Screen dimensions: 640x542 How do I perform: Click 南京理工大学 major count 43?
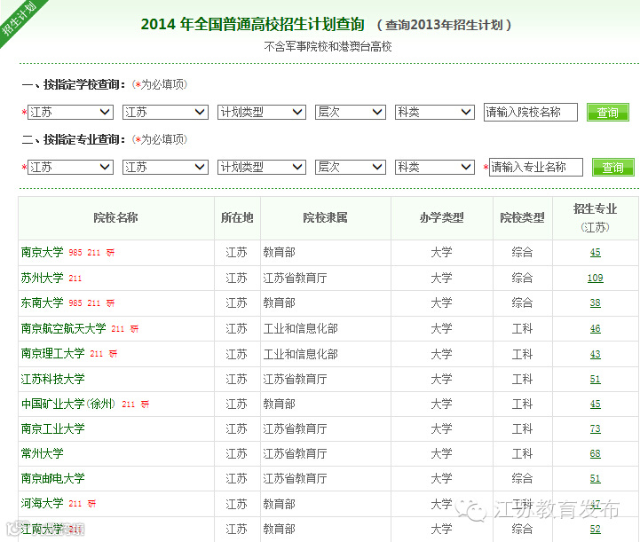(595, 355)
